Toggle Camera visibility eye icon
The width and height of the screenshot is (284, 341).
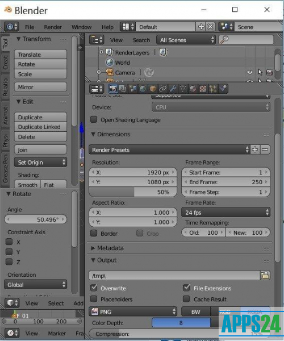[x=250, y=72]
